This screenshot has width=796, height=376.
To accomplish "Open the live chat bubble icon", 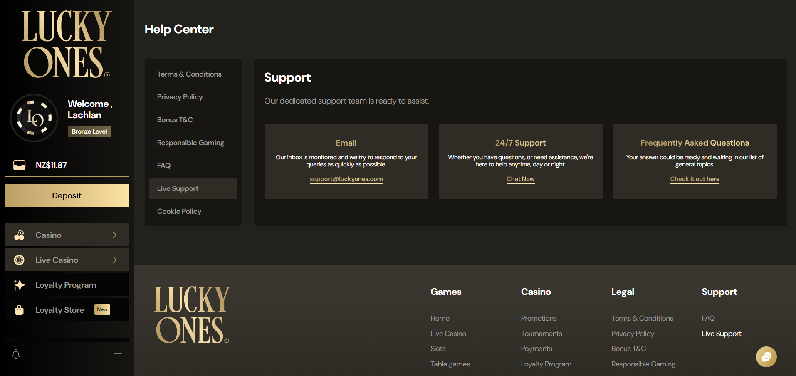I will [x=766, y=357].
